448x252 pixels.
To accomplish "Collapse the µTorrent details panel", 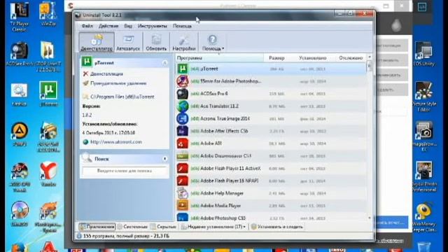I will [x=165, y=63].
